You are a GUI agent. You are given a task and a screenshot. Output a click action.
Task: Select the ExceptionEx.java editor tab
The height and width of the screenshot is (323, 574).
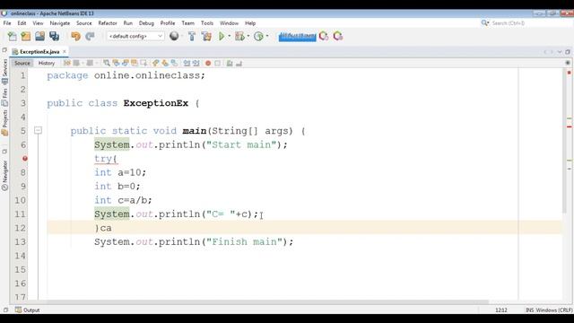(x=39, y=52)
